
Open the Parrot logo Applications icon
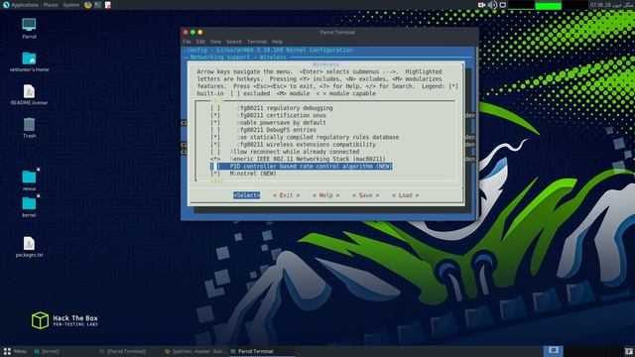(6, 5)
